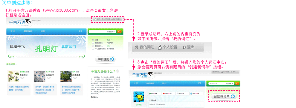296x108 pixels.
Task: Select banner word 北落师门
Action: (x=68, y=46)
